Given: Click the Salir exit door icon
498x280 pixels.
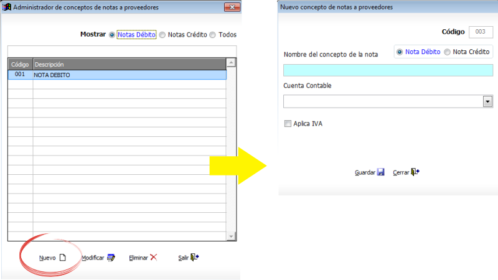Looking at the screenshot, I should pyautogui.click(x=195, y=257).
